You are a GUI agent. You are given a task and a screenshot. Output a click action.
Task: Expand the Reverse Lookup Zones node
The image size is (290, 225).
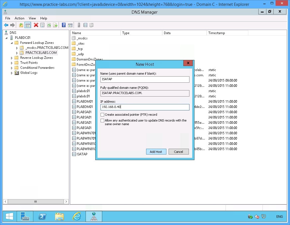pos(12,58)
